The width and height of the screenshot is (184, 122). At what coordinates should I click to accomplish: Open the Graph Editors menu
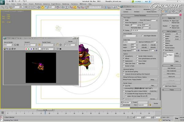coord(56,4)
